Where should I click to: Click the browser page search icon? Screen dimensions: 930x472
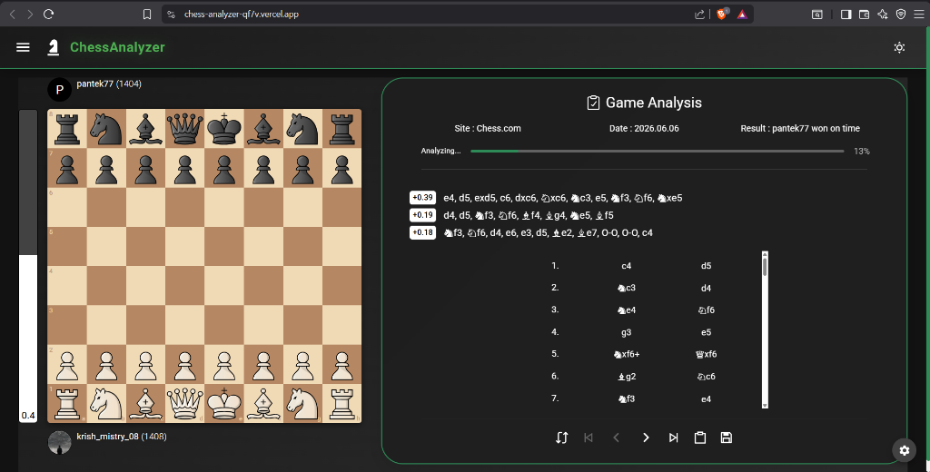pos(816,15)
